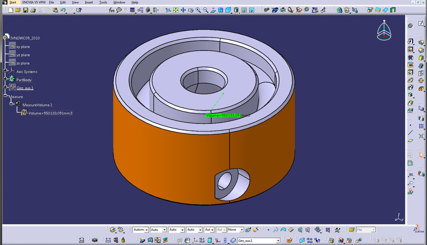The image size is (427, 245).
Task: Collapse the MeasureVolume.1 node
Action: click(x=11, y=104)
